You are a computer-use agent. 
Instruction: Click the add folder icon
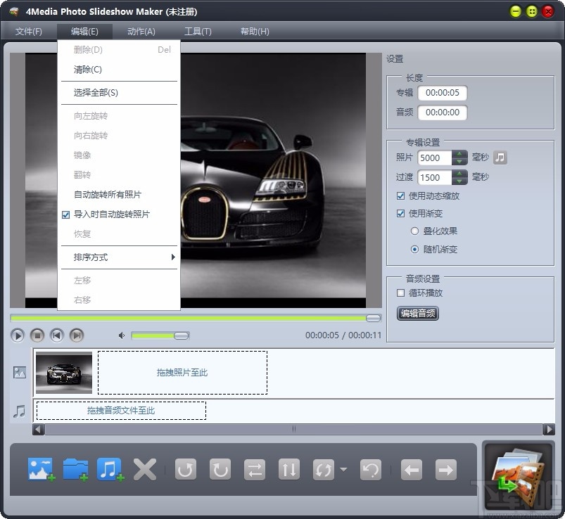pyautogui.click(x=75, y=469)
